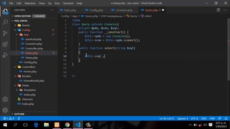Image resolution: width=230 pixels, height=129 pixels.
Task: Collapse the POS_VENTA root folder
Action: [x=21, y=21]
